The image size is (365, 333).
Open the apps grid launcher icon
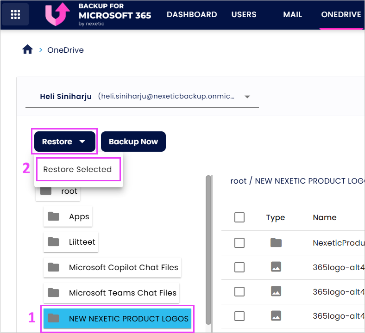[15, 14]
